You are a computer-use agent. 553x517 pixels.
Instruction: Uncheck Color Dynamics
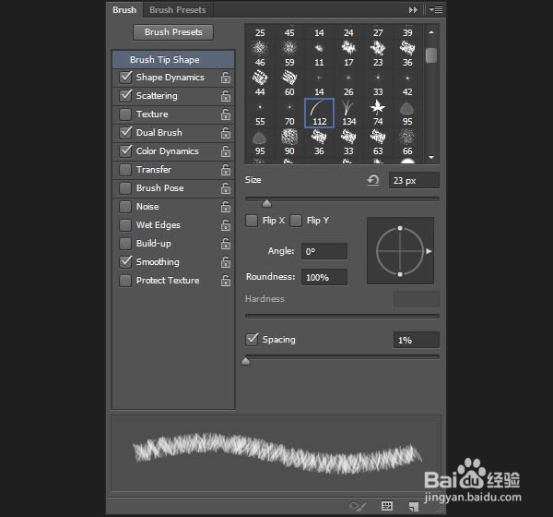point(125,151)
